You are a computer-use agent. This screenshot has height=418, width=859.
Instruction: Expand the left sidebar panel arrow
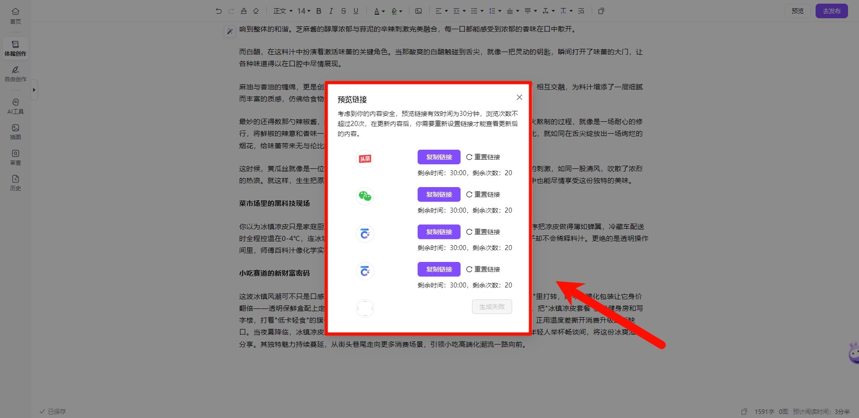point(34,90)
